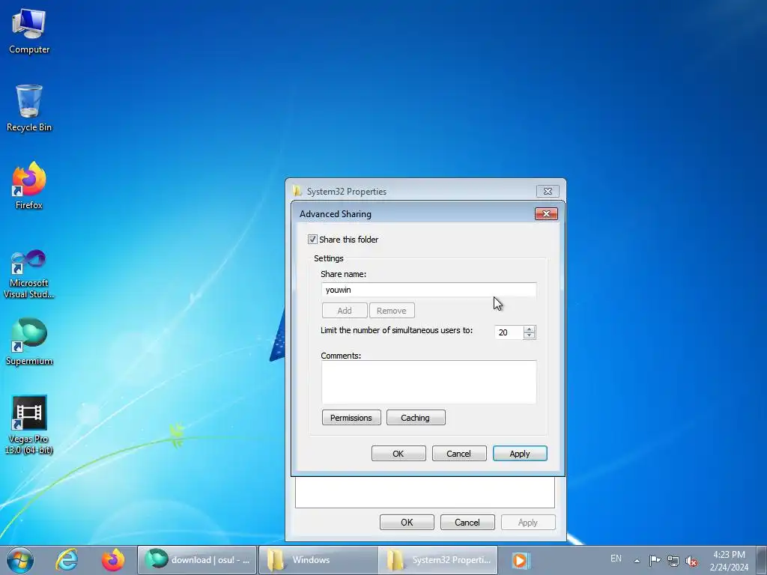
Task: Click the Share name field containing youwin
Action: point(429,290)
